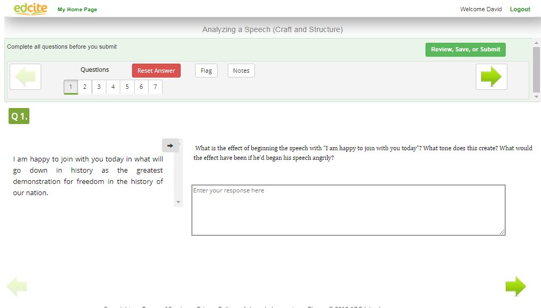Click the 'Complete all questions before you submit' notice

[x=62, y=47]
